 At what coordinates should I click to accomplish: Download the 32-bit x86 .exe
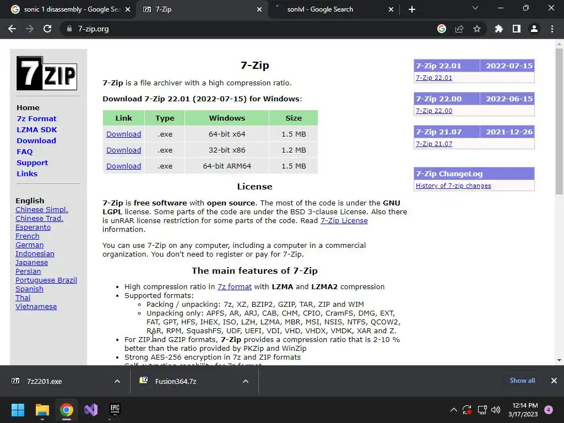(124, 150)
